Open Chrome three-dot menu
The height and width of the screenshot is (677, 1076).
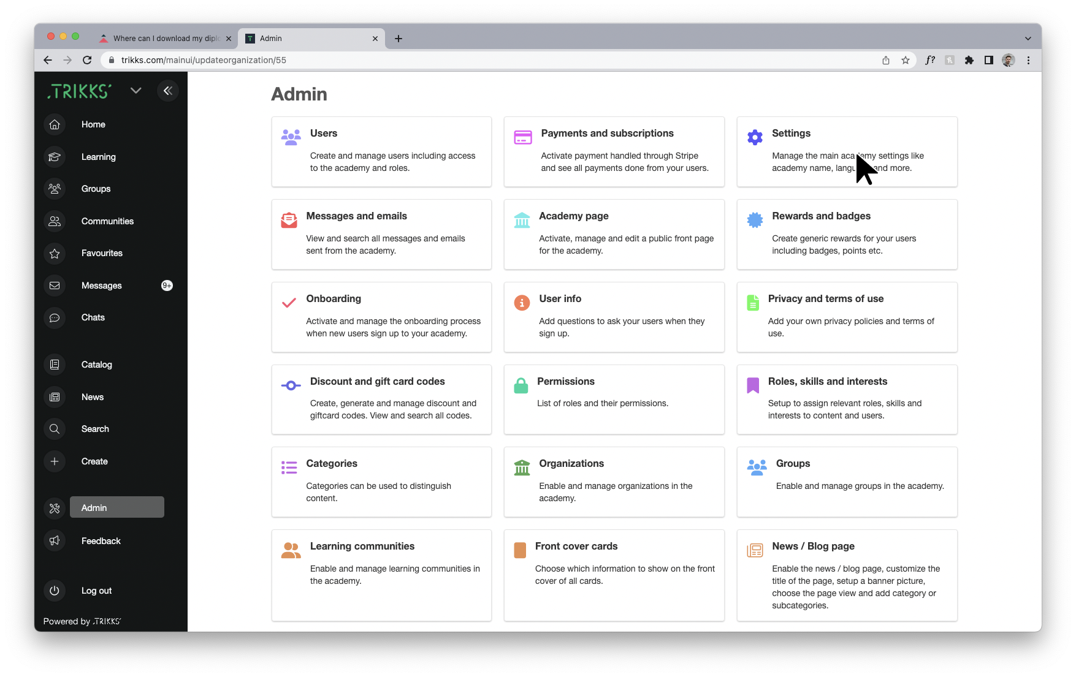click(1029, 60)
